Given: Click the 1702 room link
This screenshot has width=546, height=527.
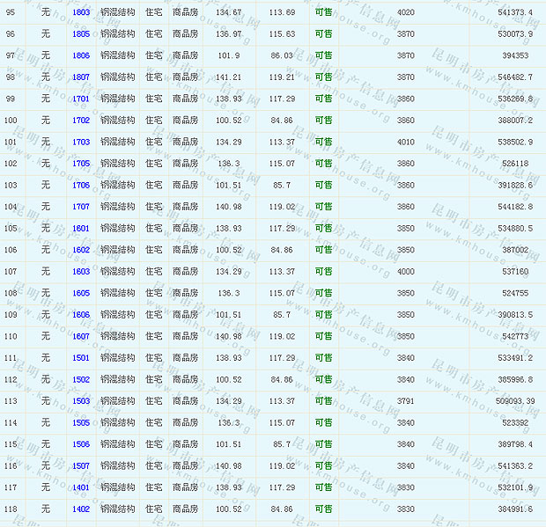Looking at the screenshot, I should point(81,121).
